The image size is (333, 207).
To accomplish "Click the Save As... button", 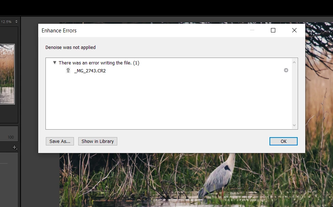I will 60,141.
